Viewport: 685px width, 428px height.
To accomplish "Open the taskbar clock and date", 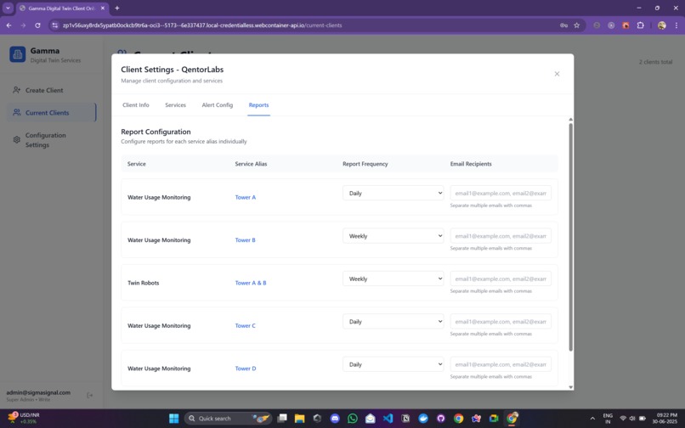I will (x=666, y=418).
